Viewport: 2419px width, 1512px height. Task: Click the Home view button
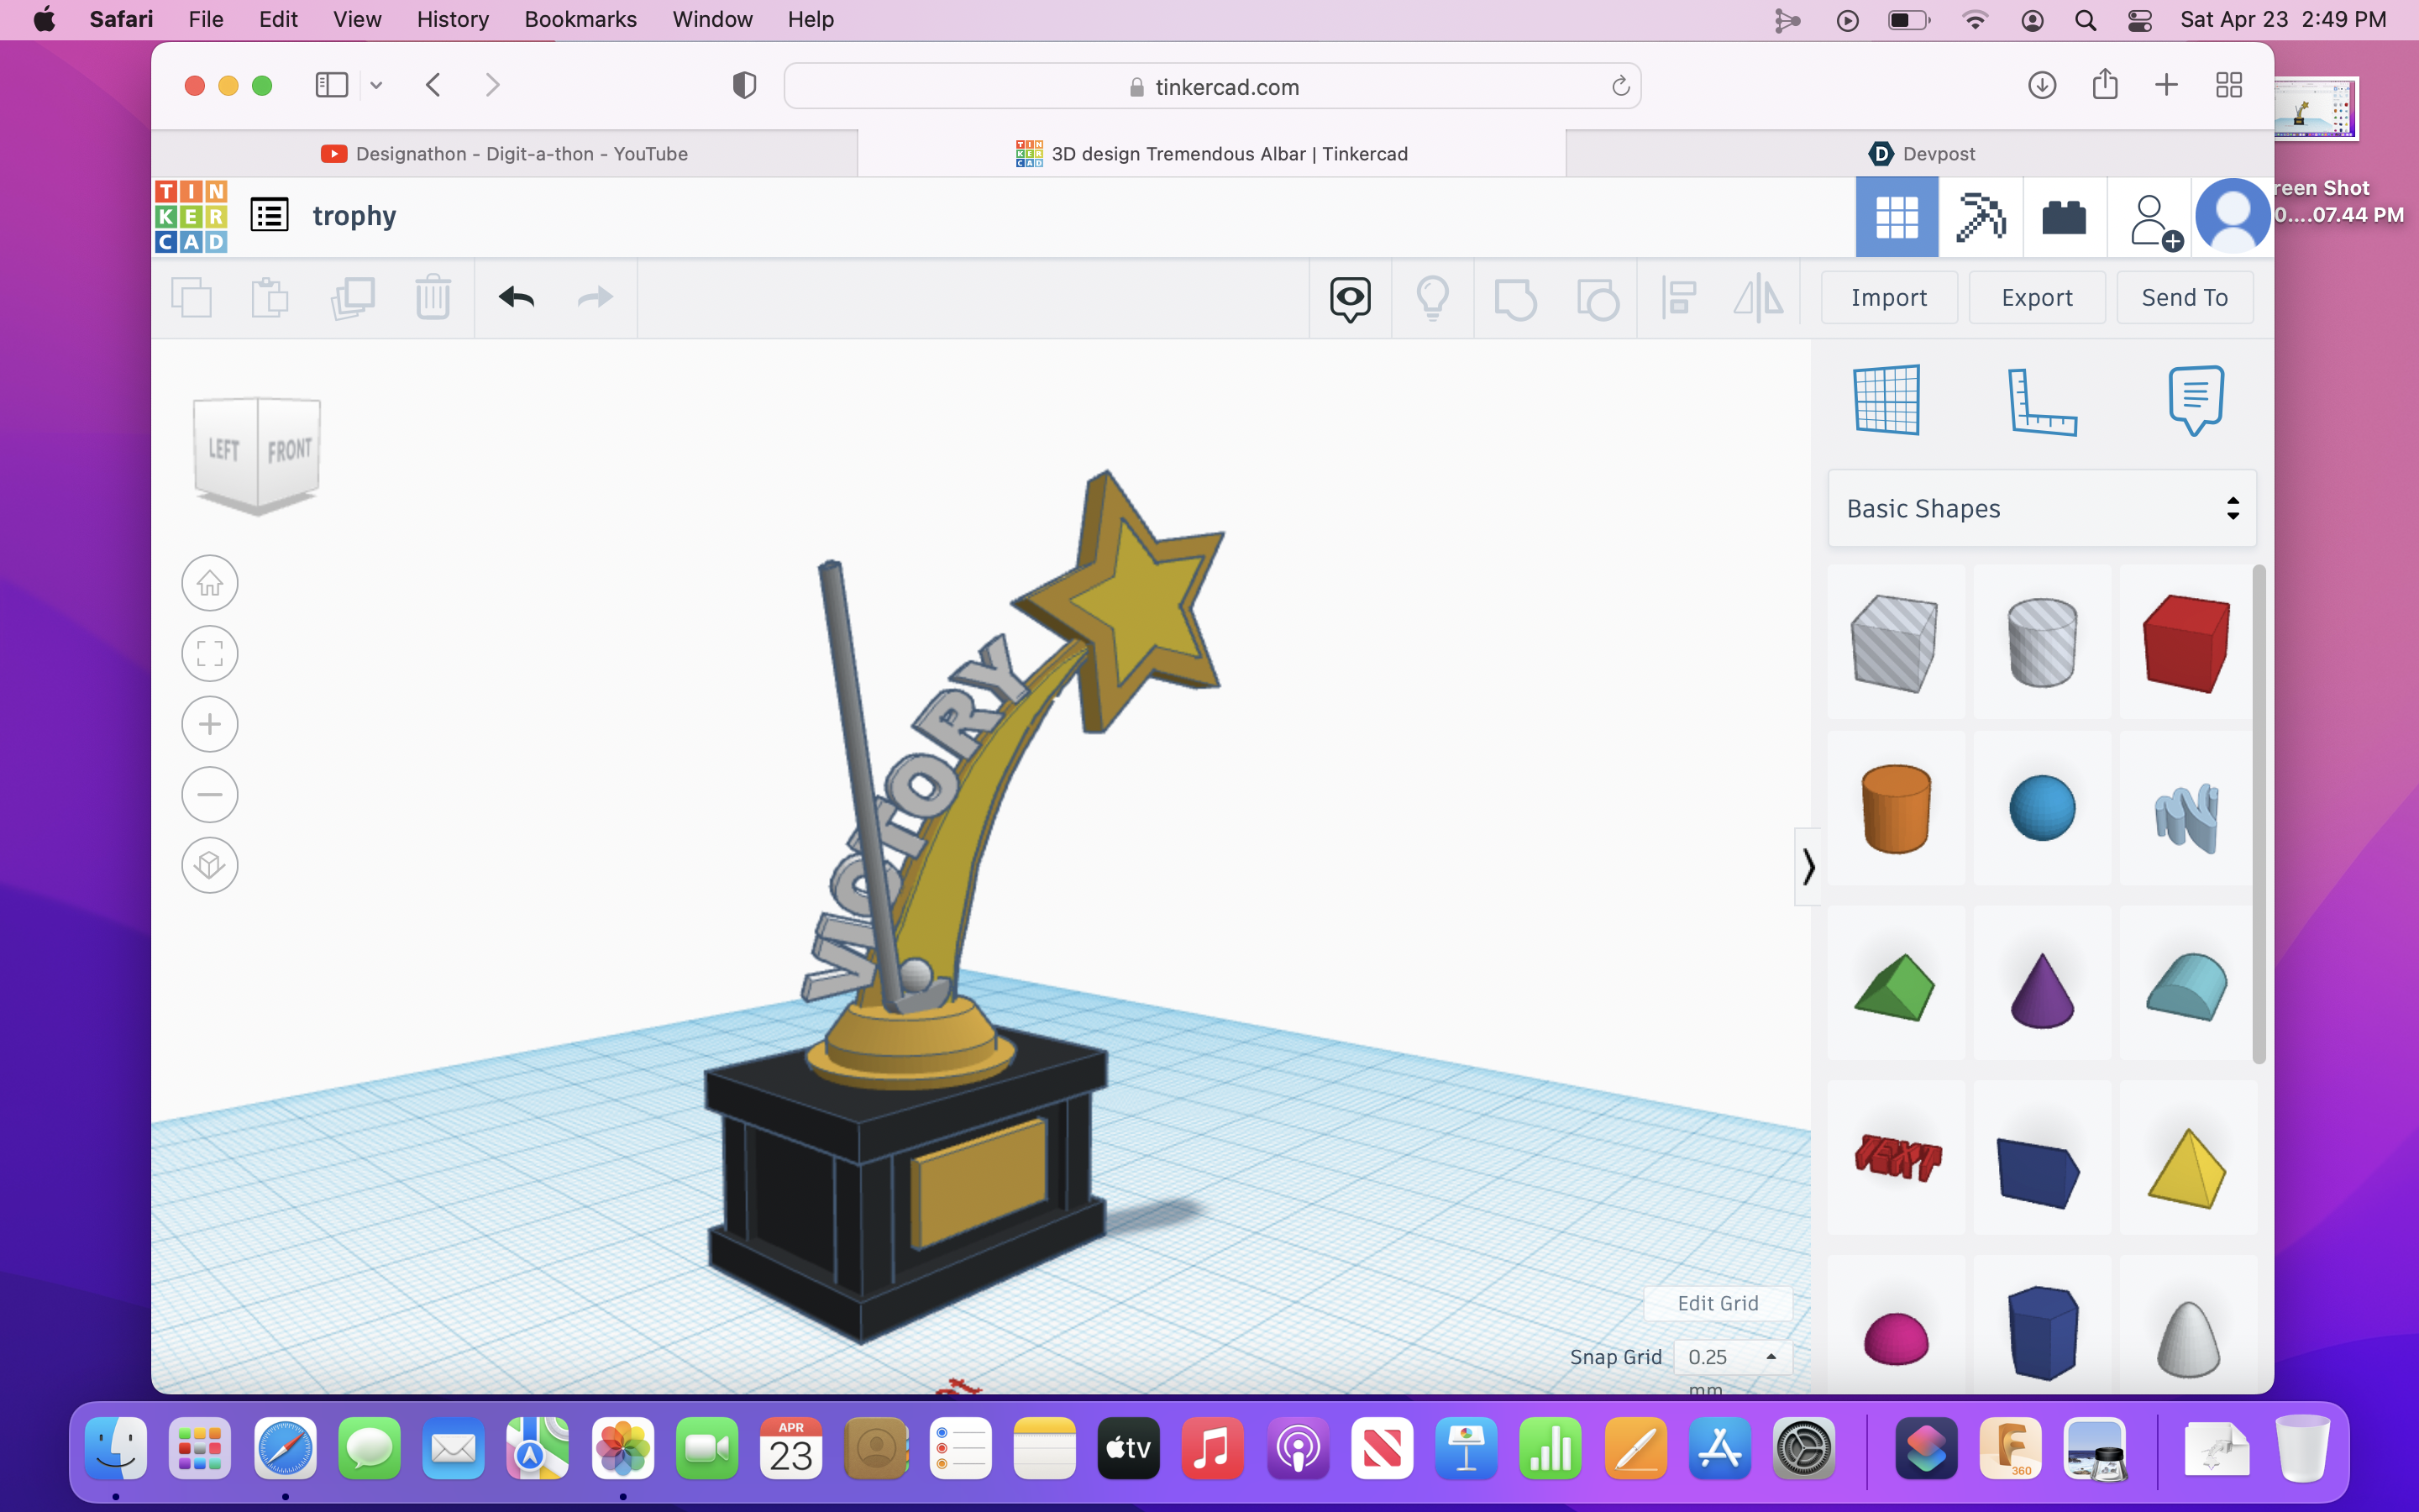coord(210,583)
